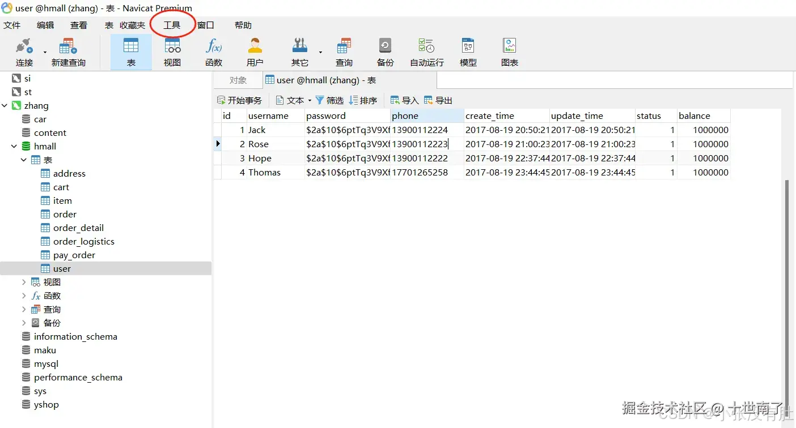The width and height of the screenshot is (796, 428).
Task: Select the Thomas username cell
Action: tap(276, 172)
